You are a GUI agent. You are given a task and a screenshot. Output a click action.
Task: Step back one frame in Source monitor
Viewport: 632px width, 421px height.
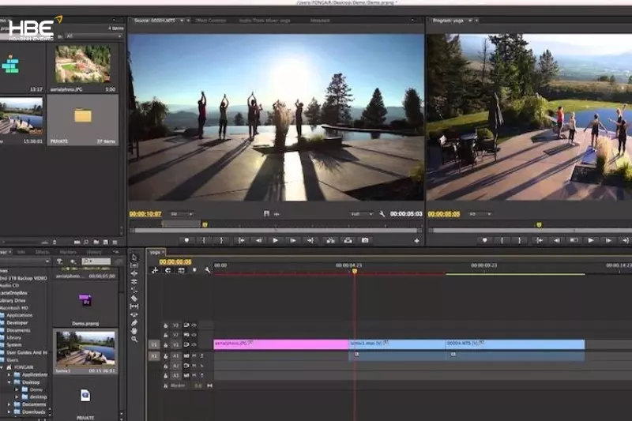coord(258,240)
